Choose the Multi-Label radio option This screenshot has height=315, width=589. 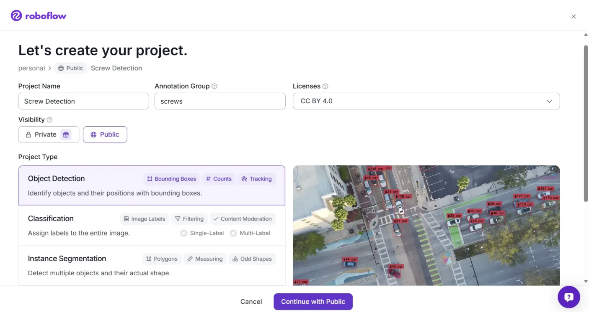(233, 233)
